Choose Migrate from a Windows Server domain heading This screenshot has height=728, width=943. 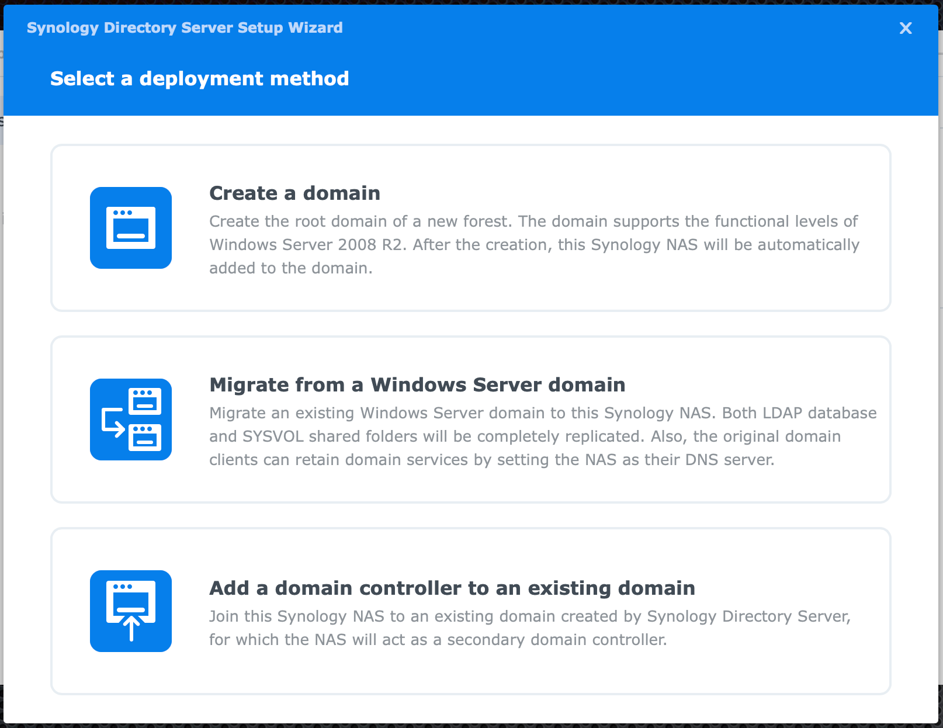pos(417,384)
